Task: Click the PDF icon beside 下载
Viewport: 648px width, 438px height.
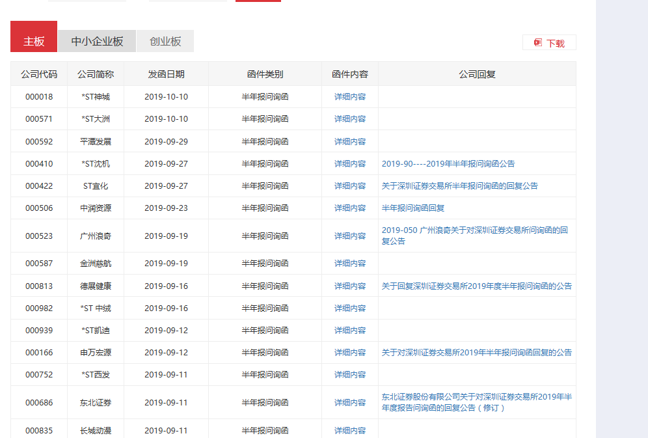Action: (x=538, y=43)
